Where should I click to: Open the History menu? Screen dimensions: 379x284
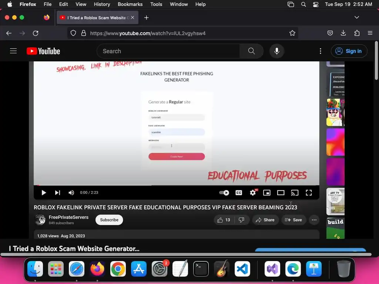102,4
